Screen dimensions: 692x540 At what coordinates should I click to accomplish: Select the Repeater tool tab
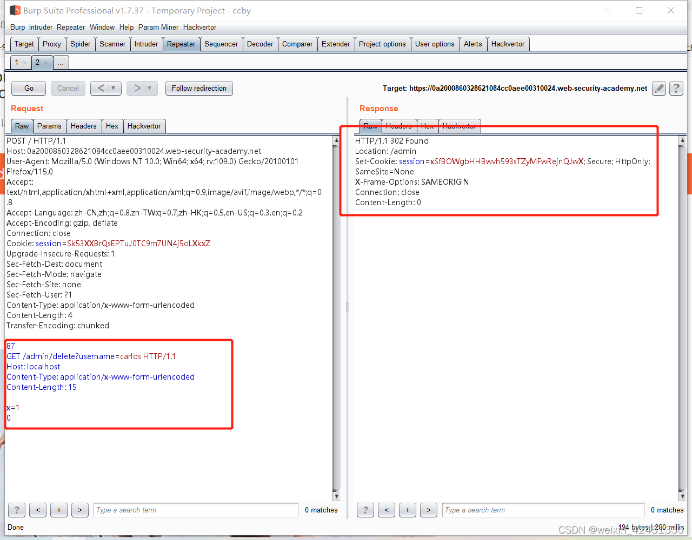(x=181, y=44)
